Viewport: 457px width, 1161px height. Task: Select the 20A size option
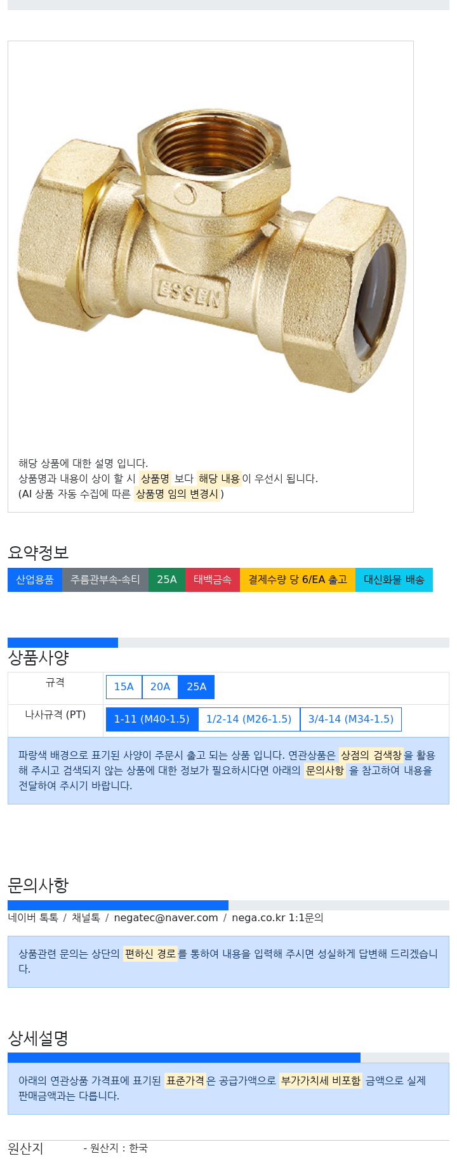[160, 687]
